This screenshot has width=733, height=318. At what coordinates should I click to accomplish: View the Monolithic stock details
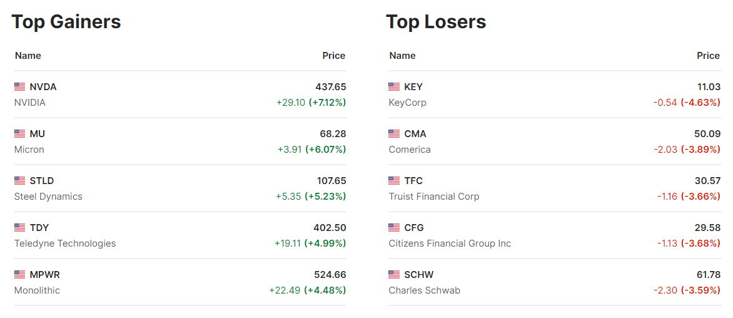[38, 290]
